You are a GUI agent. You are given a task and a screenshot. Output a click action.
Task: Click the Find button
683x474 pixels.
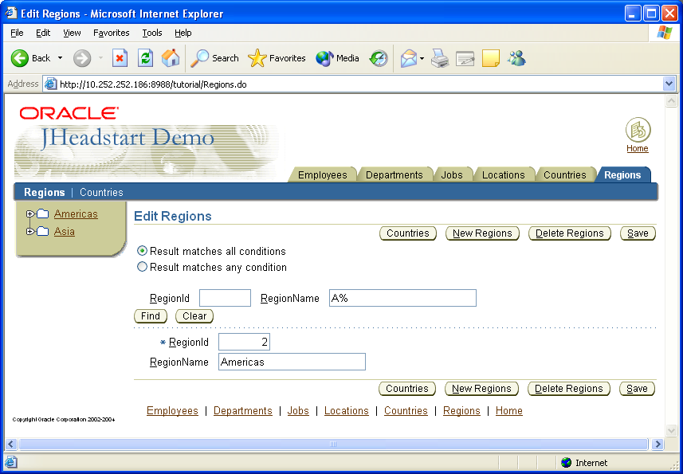pyautogui.click(x=150, y=316)
